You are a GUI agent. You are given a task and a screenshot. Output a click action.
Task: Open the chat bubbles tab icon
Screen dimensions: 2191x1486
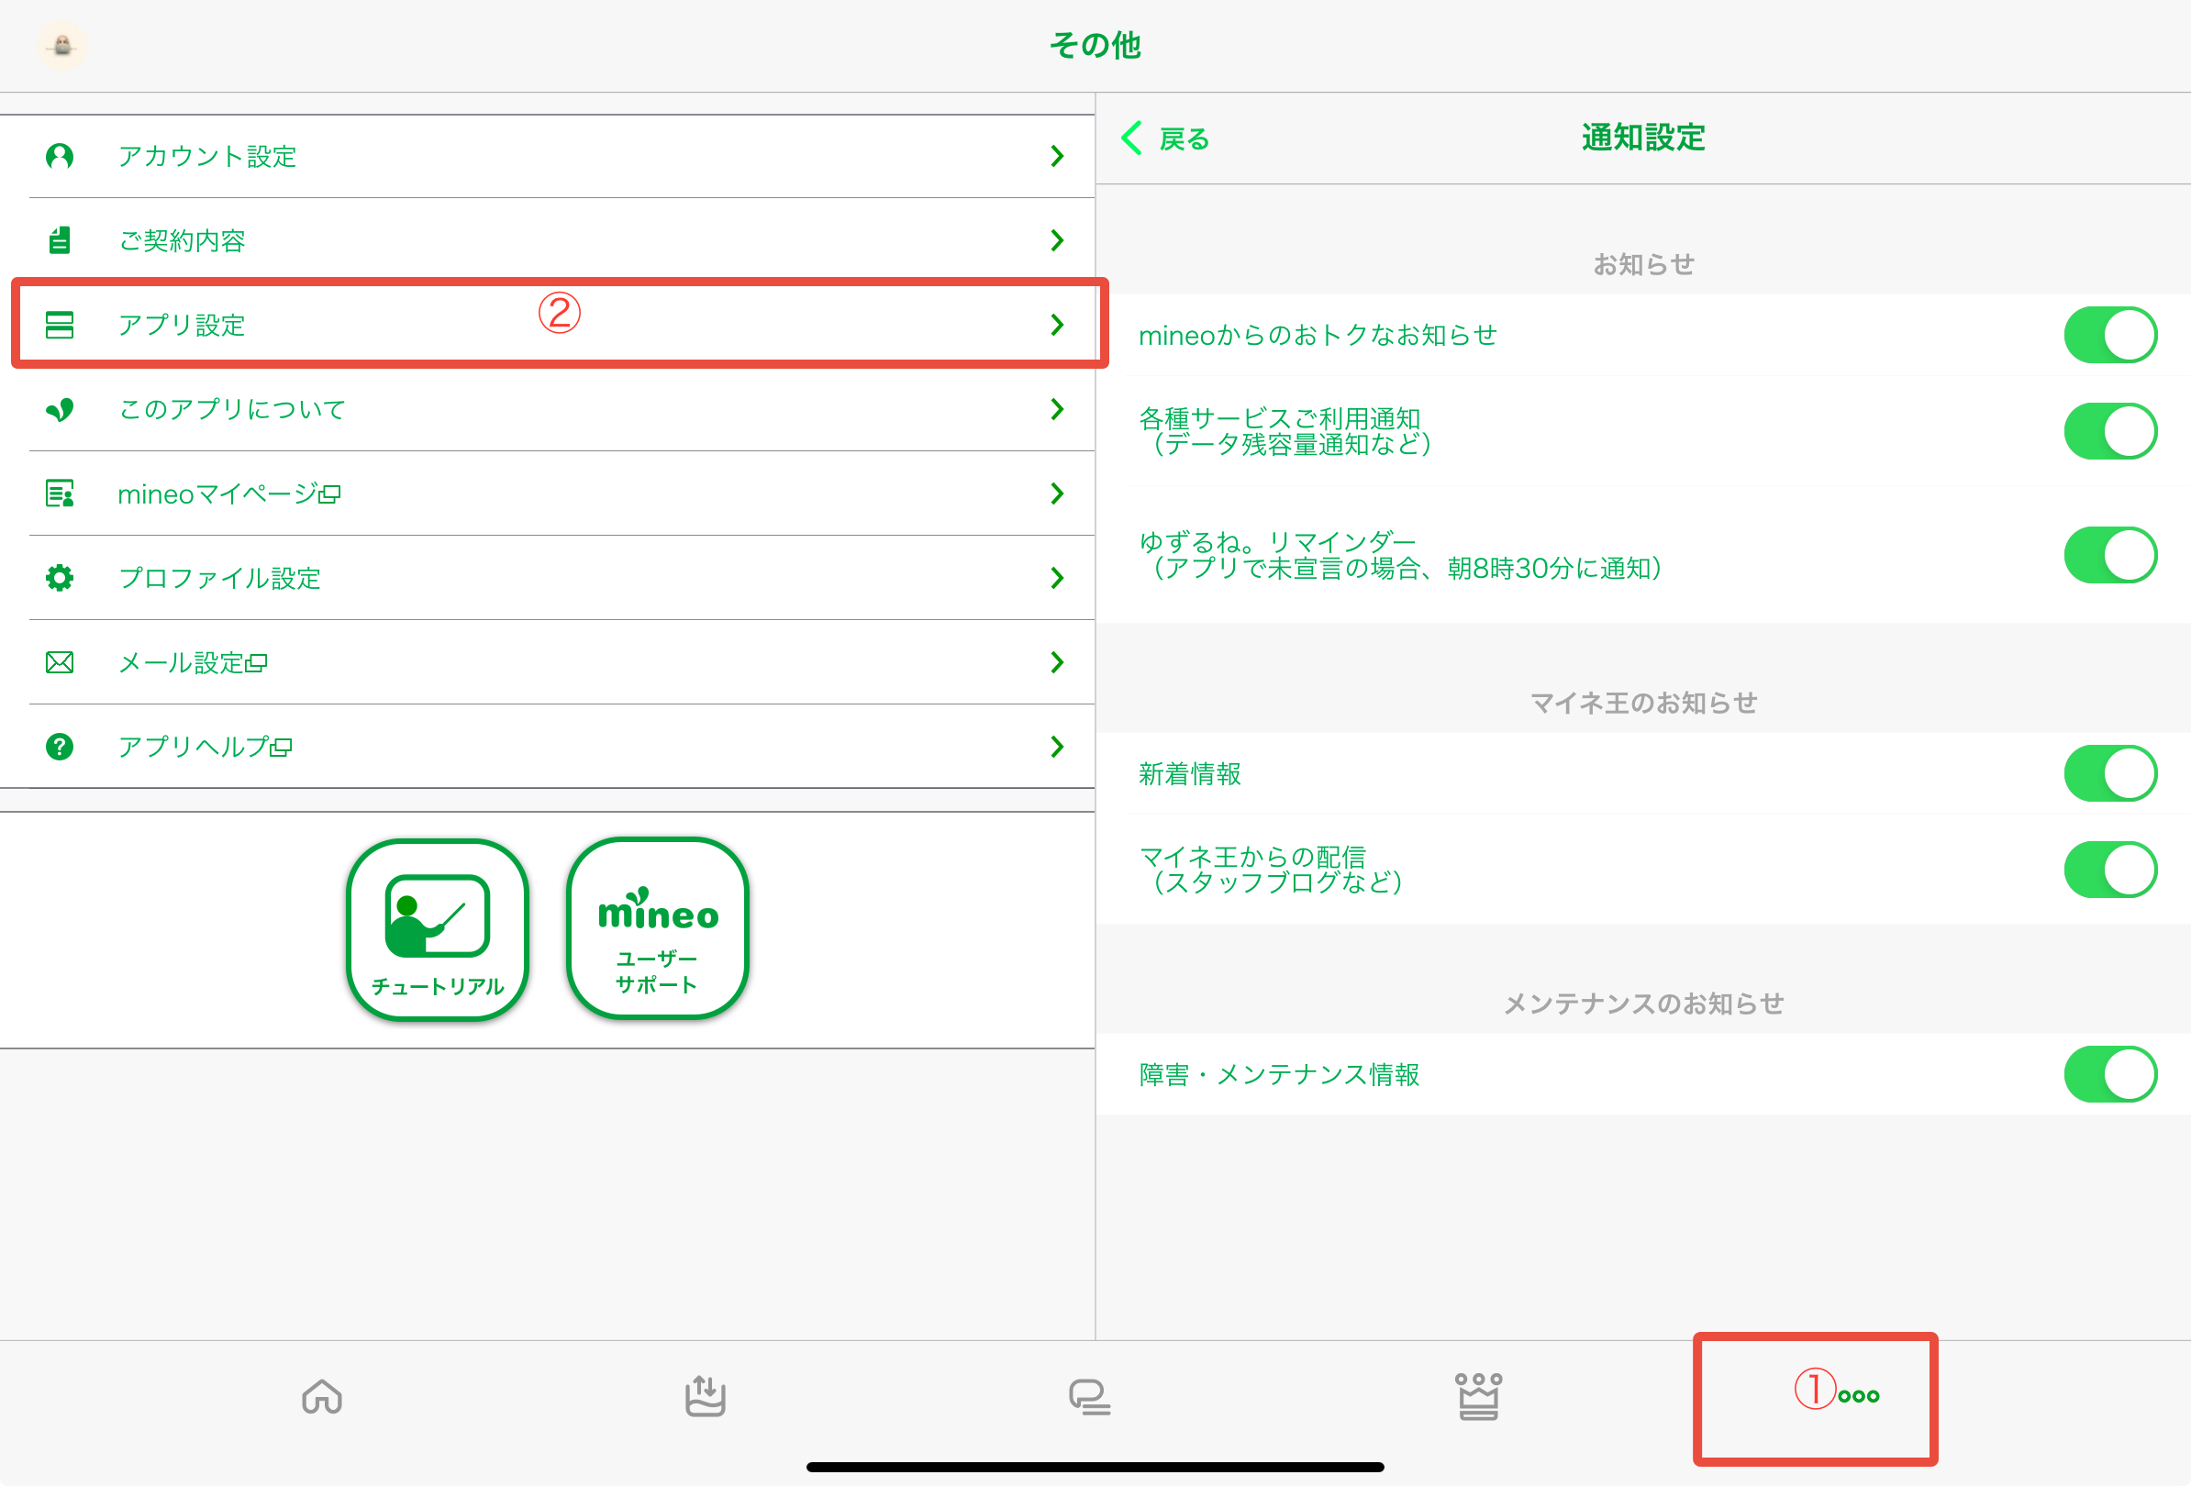(1089, 1396)
